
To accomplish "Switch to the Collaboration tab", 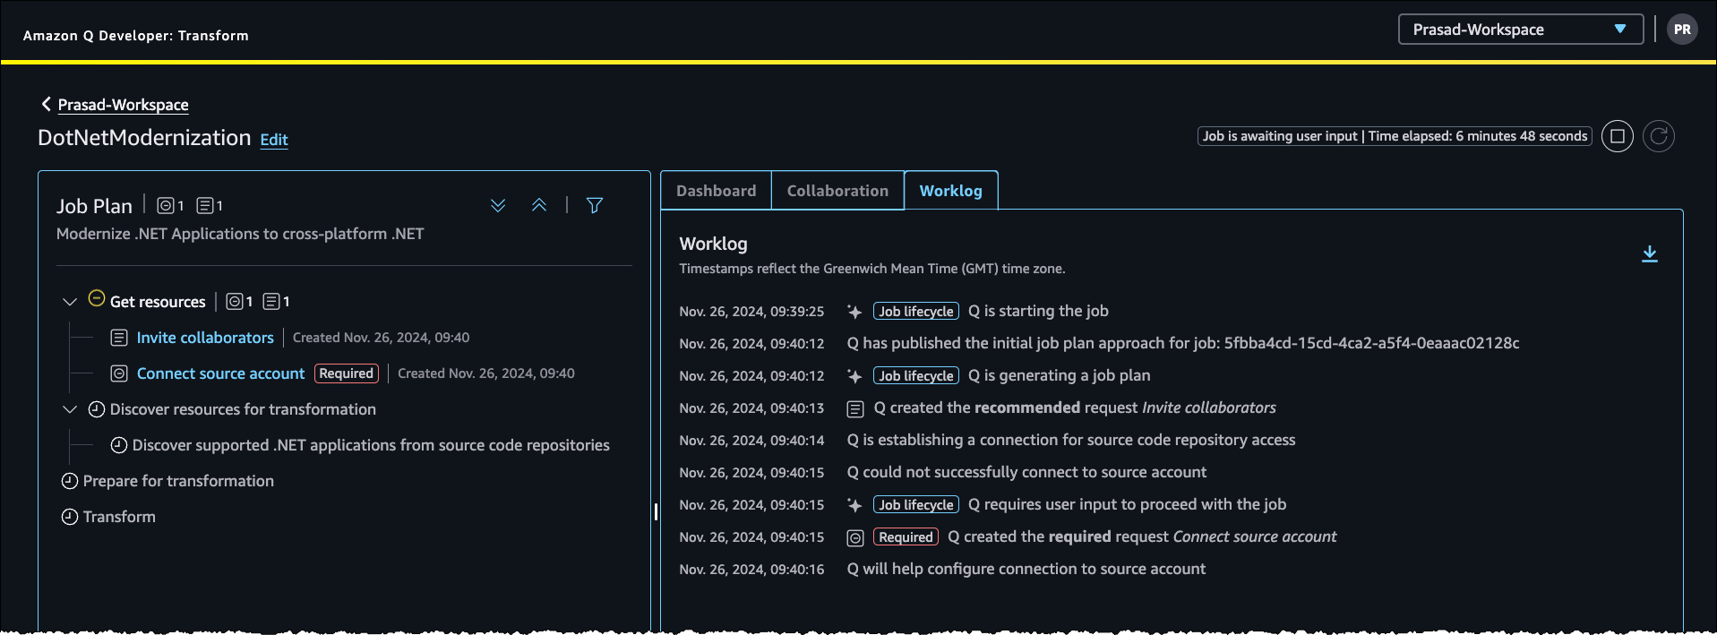I will point(837,191).
